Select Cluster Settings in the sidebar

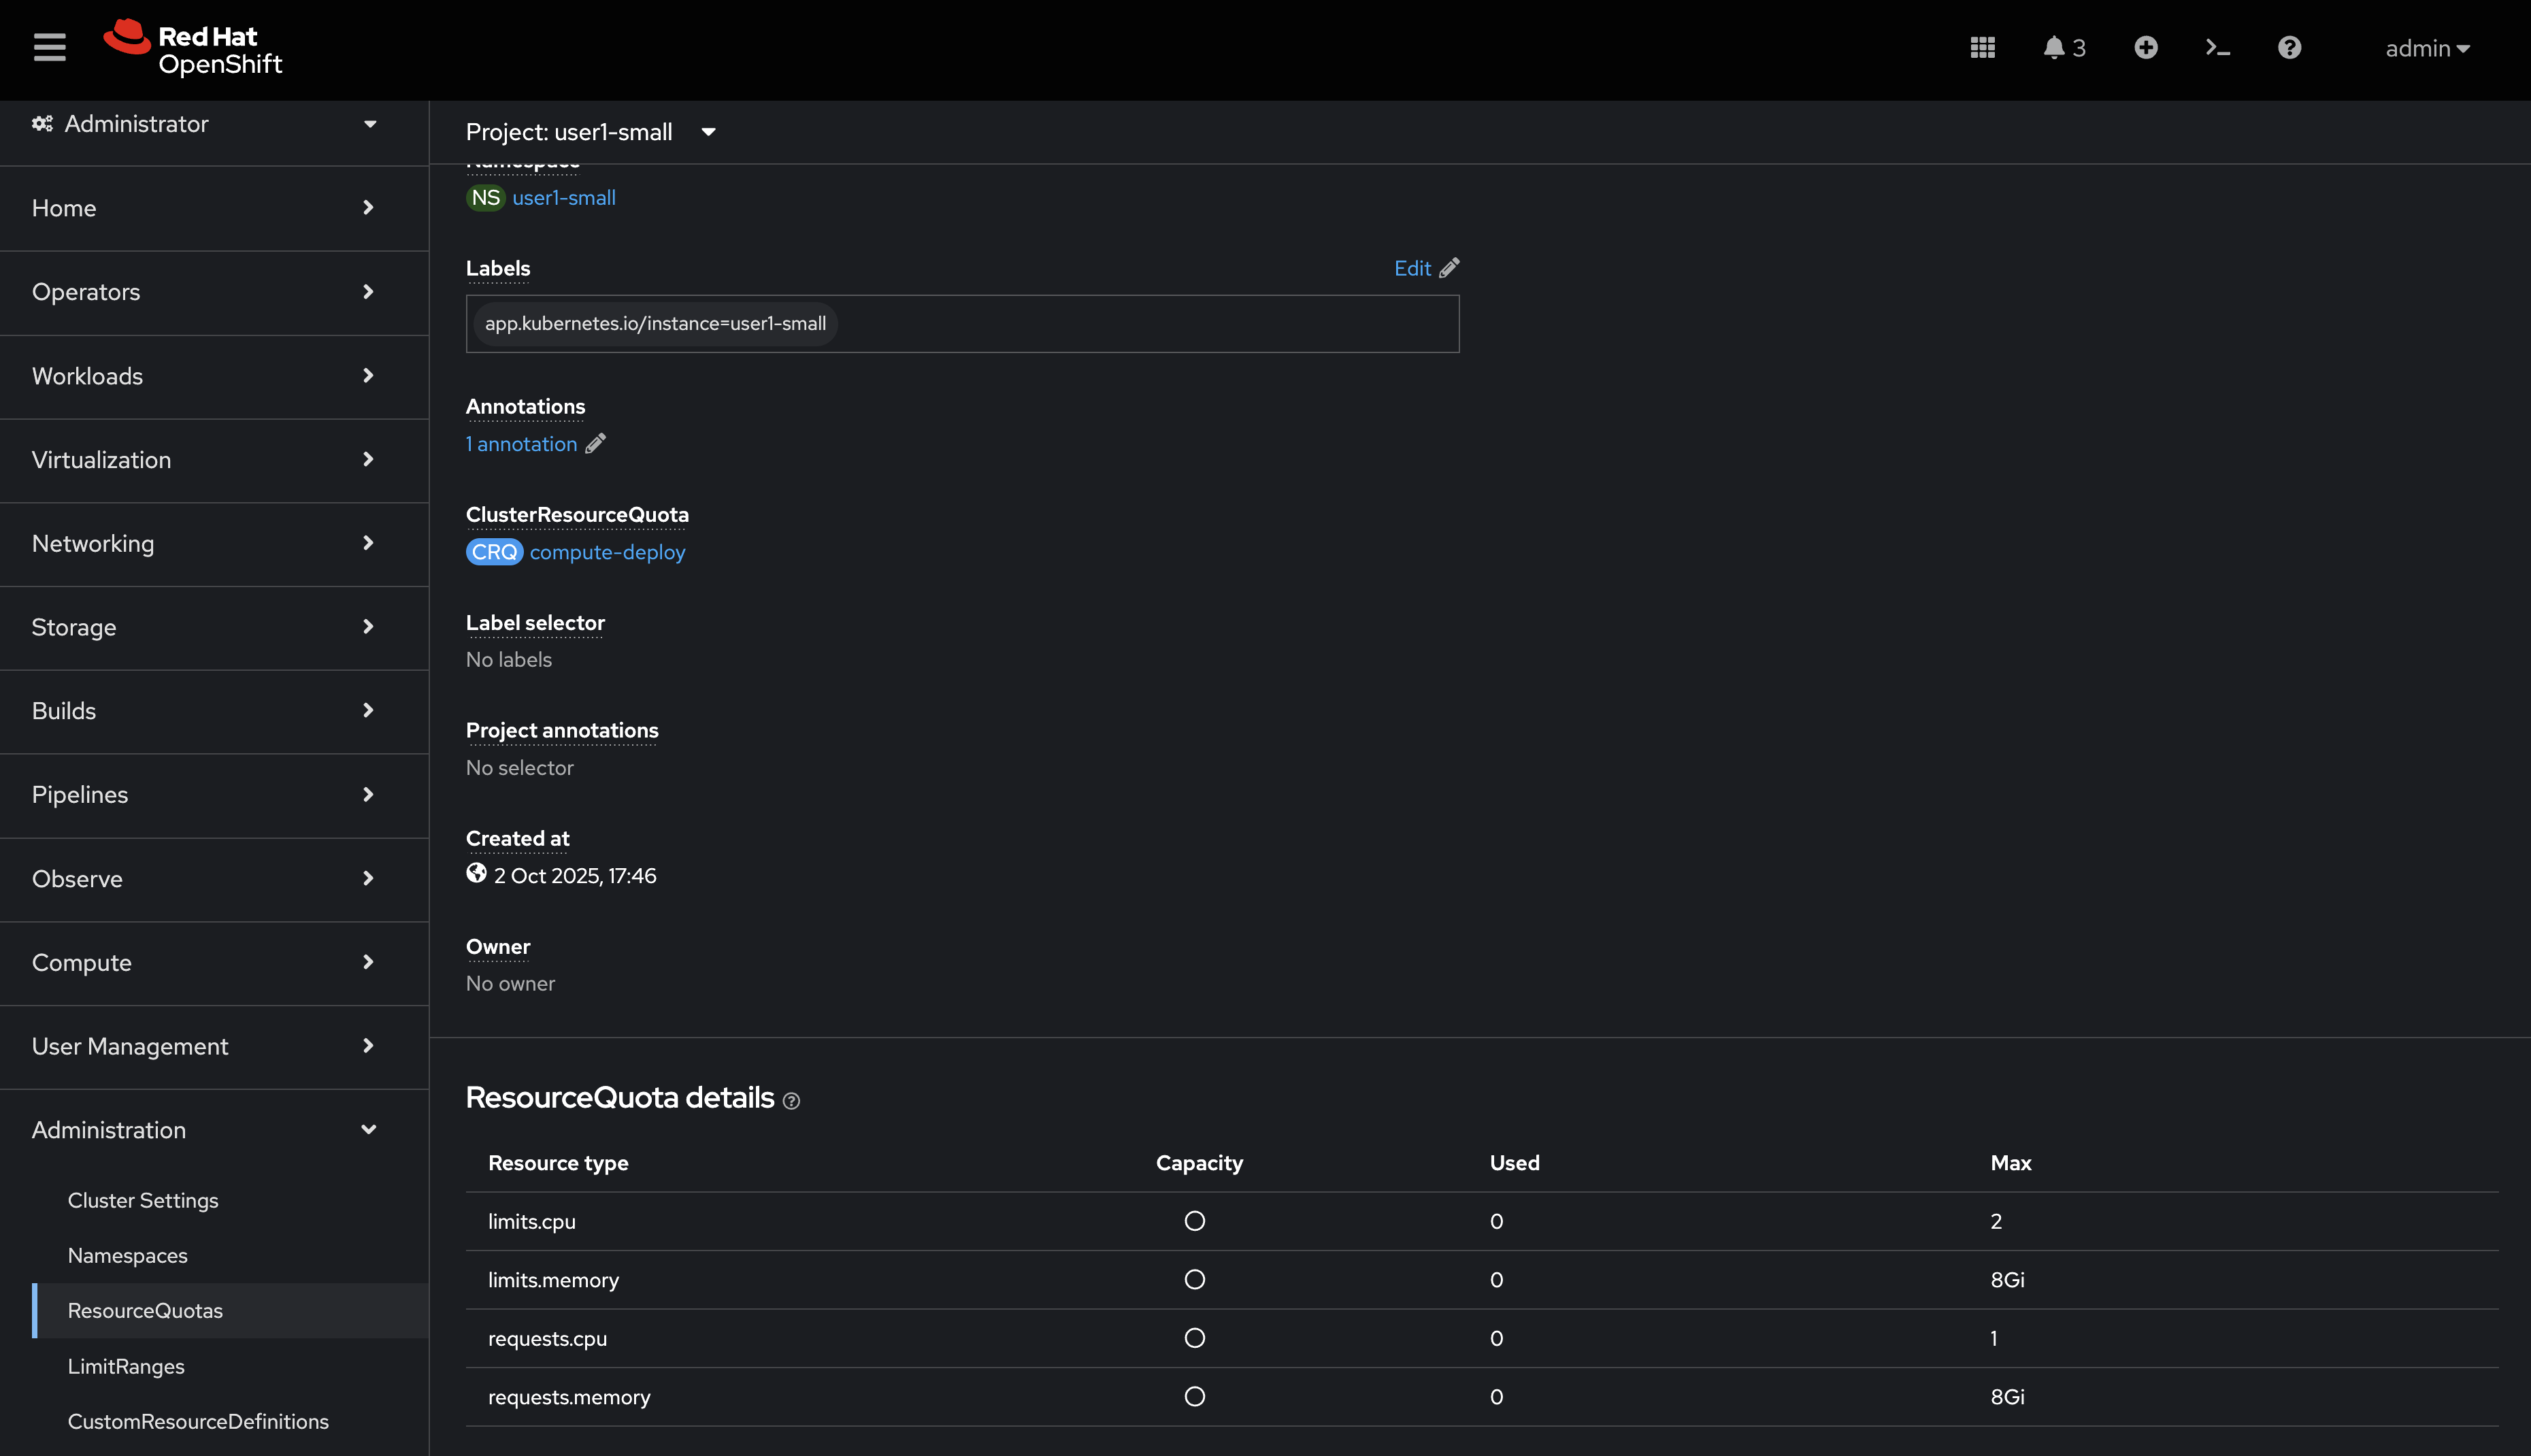(143, 1200)
